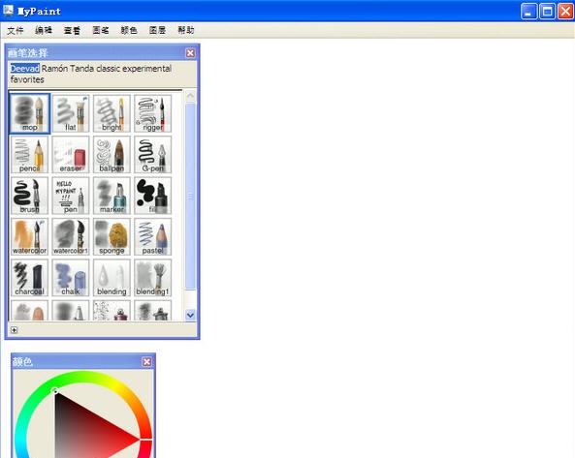
Task: Choose the blending1 brush
Action: coord(153,278)
